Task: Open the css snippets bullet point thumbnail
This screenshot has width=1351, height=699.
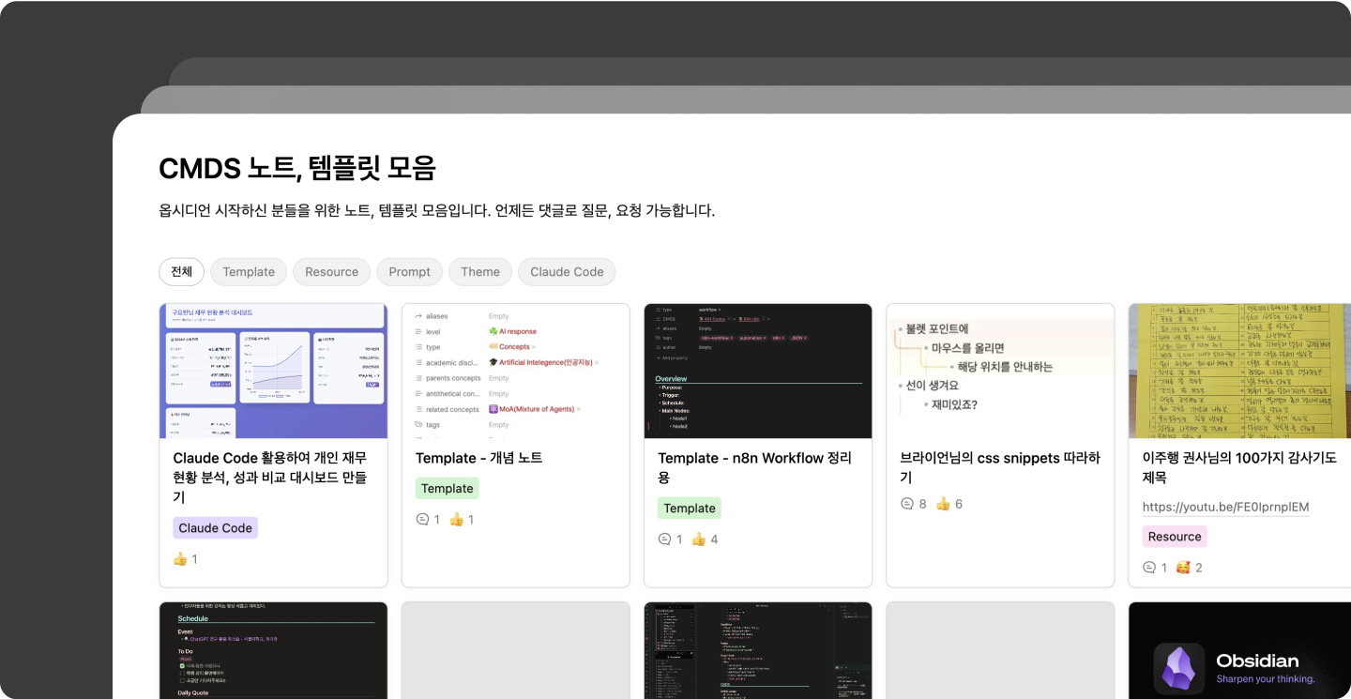Action: tap(1000, 371)
